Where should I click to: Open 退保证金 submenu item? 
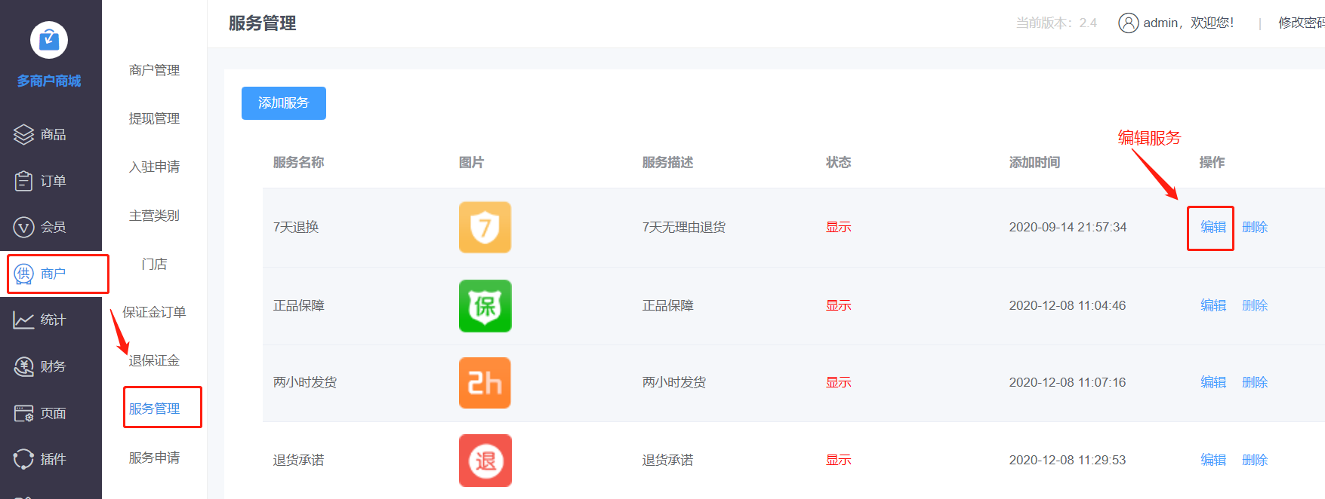[x=154, y=360]
